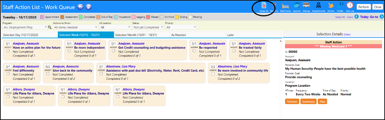Click 'Give back to the community' title
Viewport: 385px width, 120px height.
point(72,71)
